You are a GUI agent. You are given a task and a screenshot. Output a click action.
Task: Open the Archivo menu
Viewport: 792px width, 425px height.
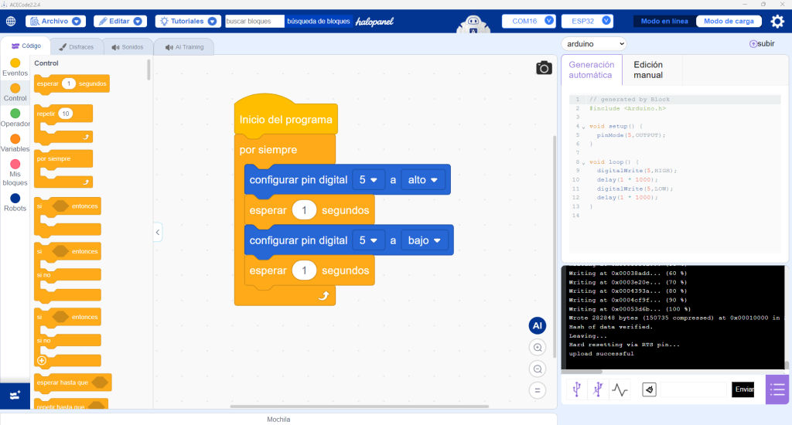click(56, 21)
